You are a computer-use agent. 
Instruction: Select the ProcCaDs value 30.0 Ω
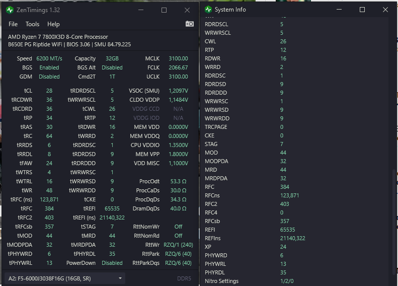click(178, 190)
